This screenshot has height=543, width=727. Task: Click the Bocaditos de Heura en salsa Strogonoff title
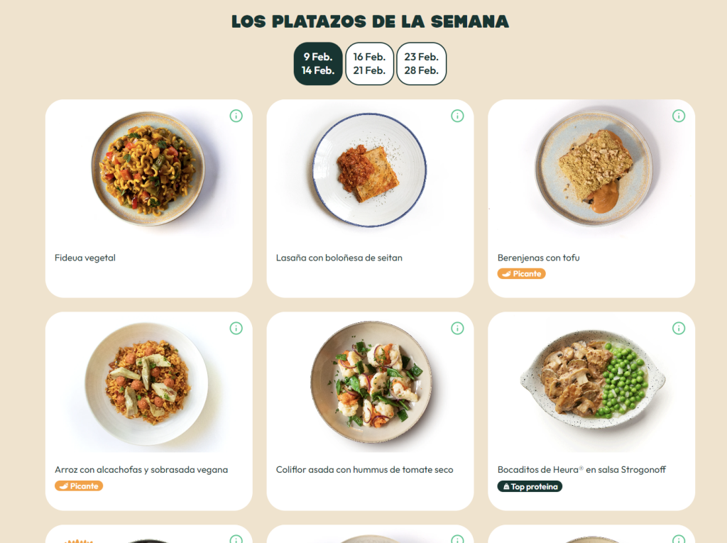(x=581, y=470)
